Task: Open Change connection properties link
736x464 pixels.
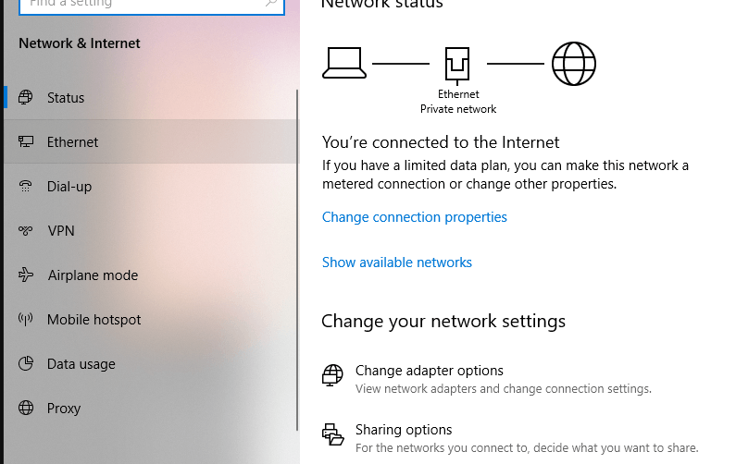Action: (415, 217)
